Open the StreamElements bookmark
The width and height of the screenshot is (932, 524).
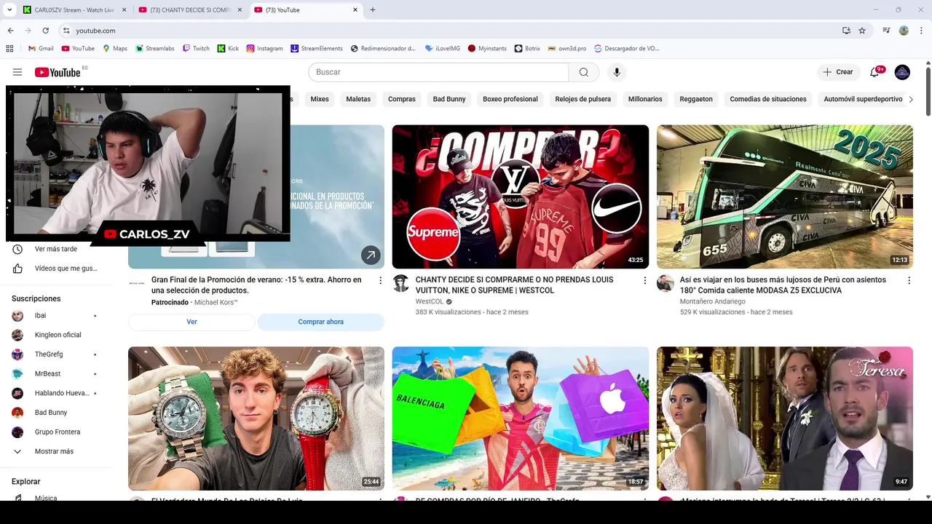[x=316, y=49]
